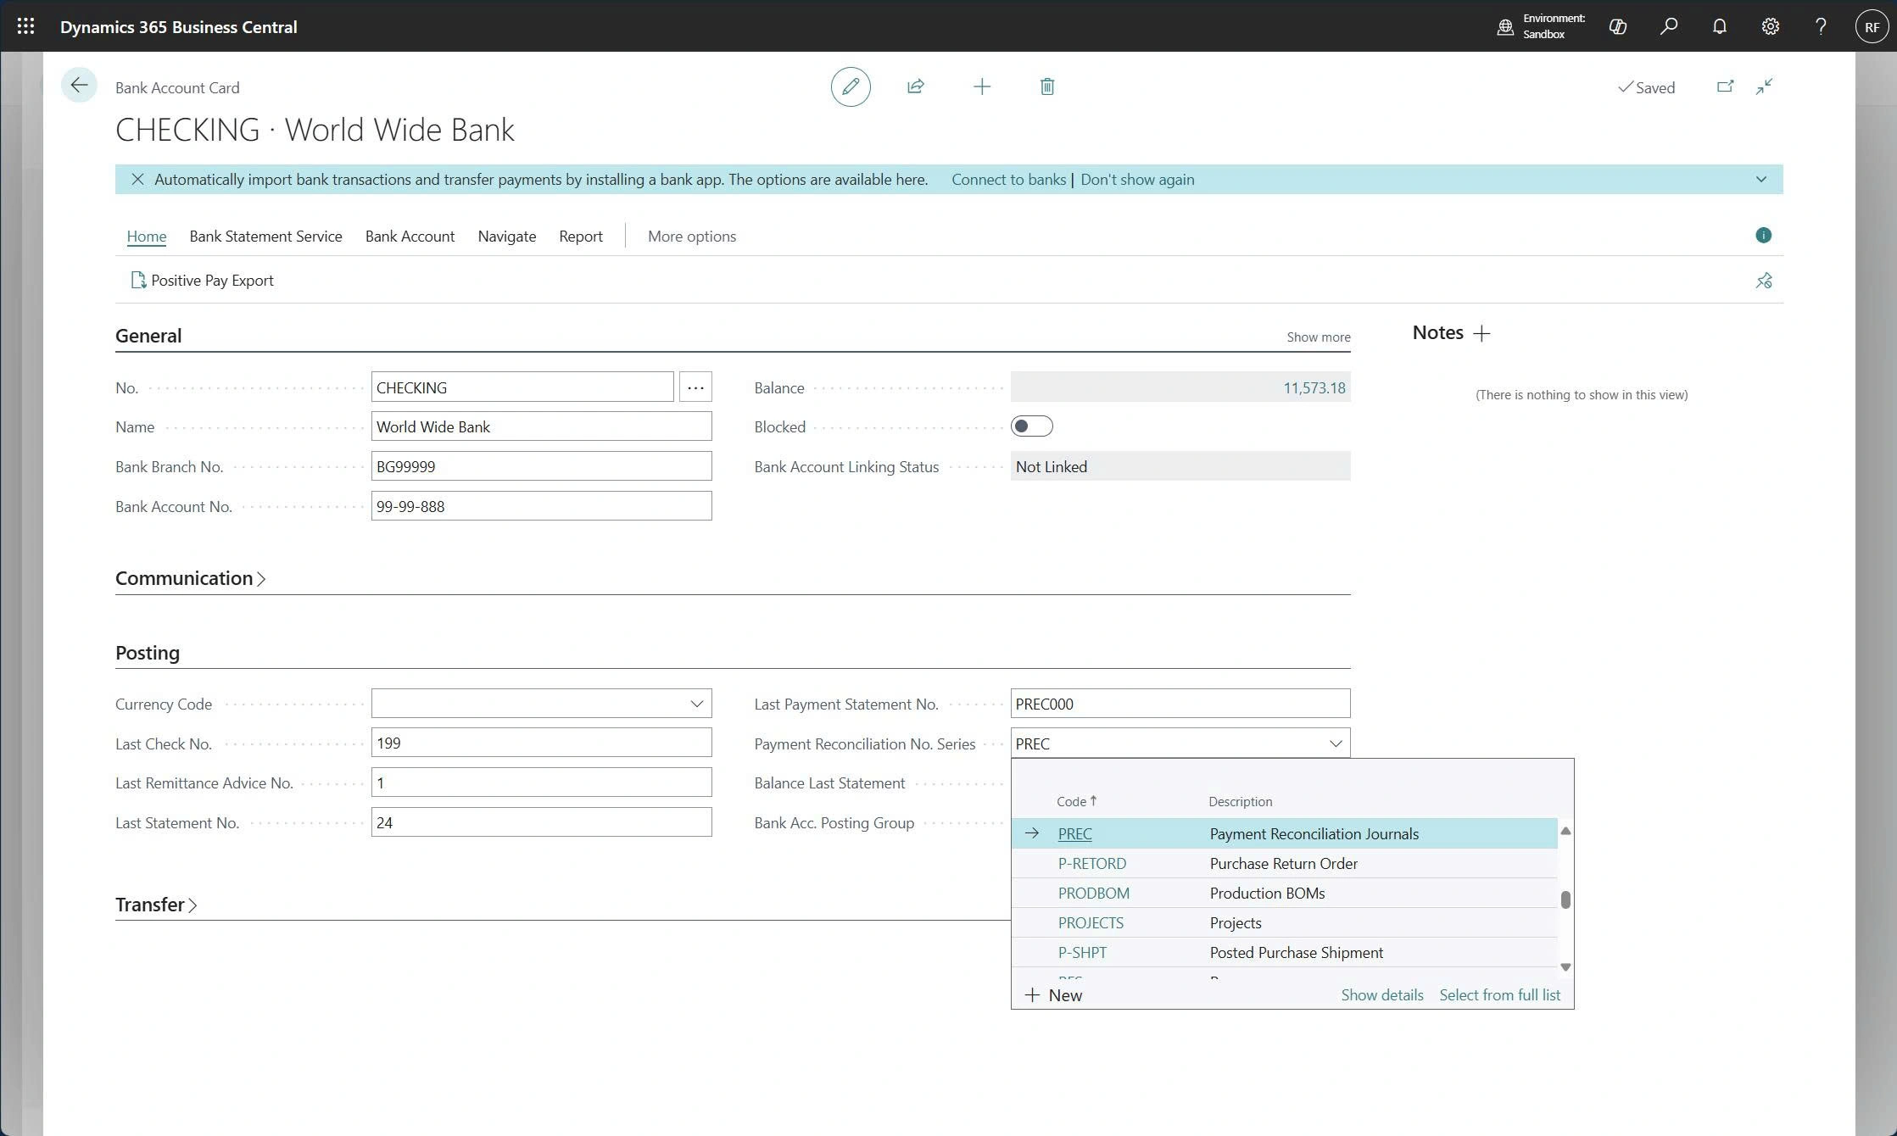Collapse the Posting section header
The width and height of the screenshot is (1897, 1136).
point(148,653)
